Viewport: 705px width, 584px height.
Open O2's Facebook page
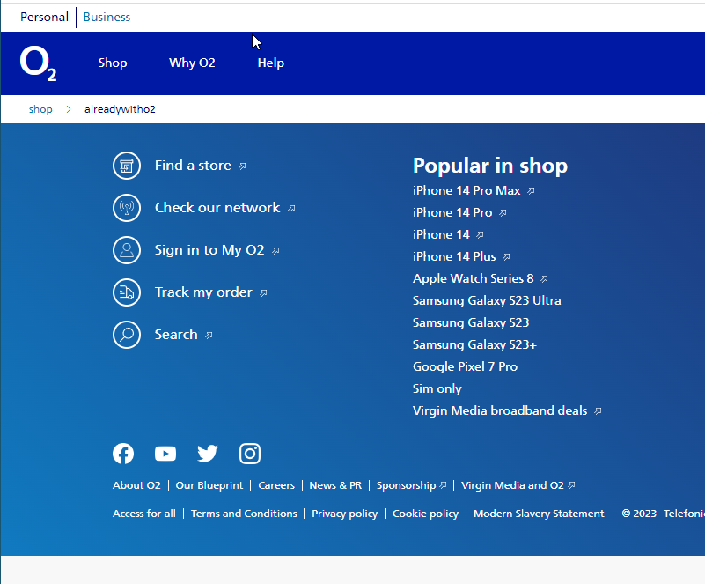tap(122, 453)
